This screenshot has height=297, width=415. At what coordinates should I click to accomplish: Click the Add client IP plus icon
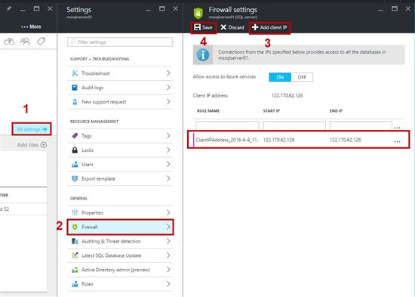(255, 27)
